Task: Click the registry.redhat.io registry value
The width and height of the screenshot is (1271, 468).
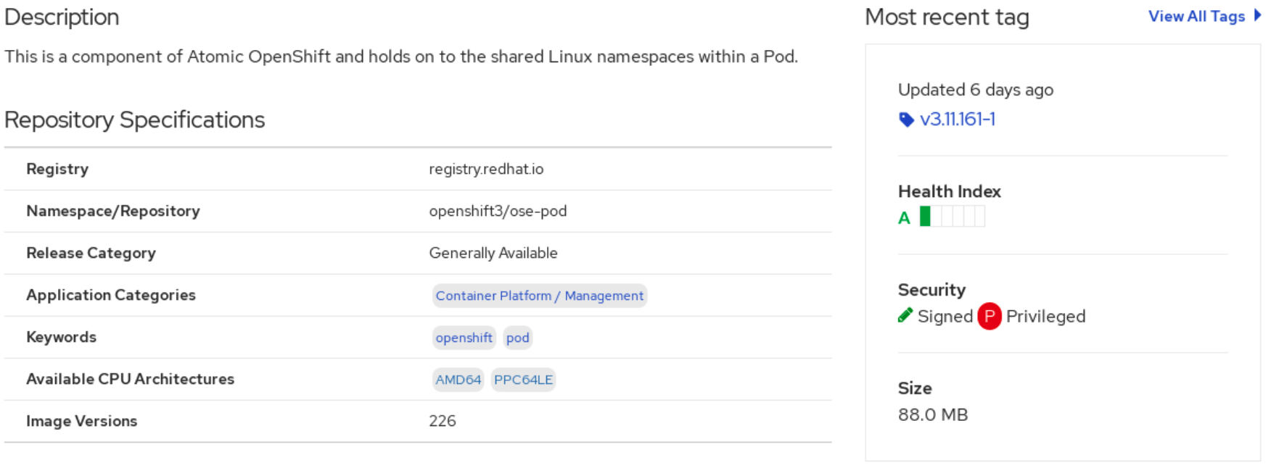Action: pos(486,169)
